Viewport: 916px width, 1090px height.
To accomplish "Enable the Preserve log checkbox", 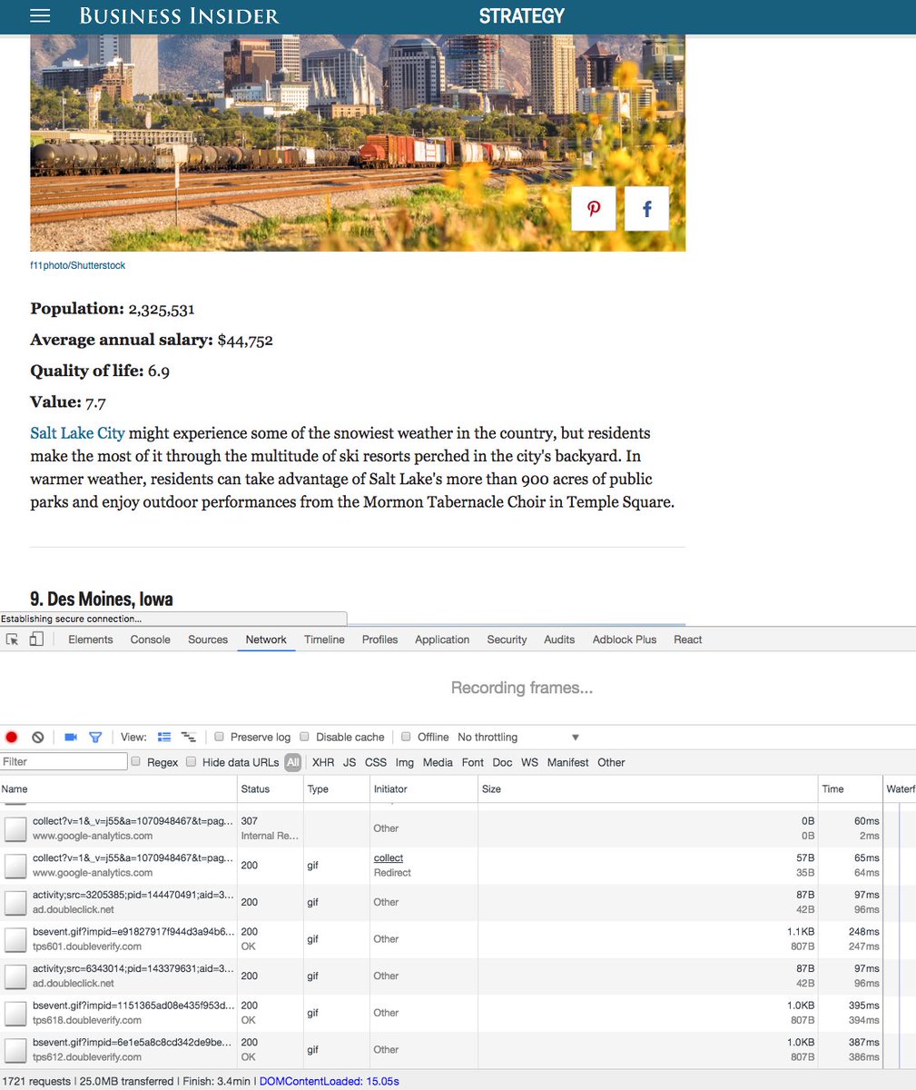I will coord(219,737).
